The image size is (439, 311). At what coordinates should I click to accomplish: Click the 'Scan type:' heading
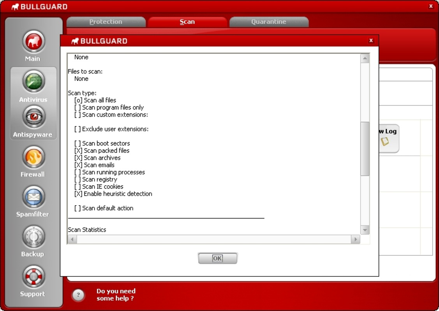[82, 93]
